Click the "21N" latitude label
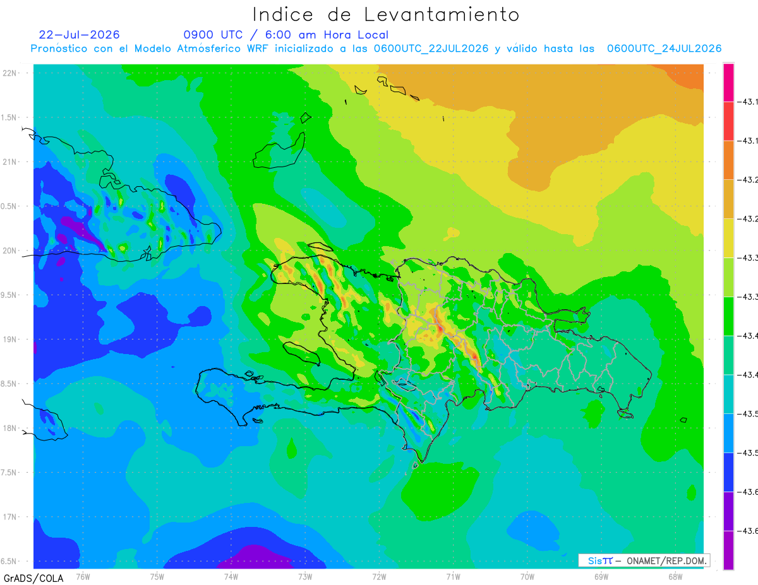Image resolution: width=758 pixels, height=585 pixels. (x=11, y=162)
